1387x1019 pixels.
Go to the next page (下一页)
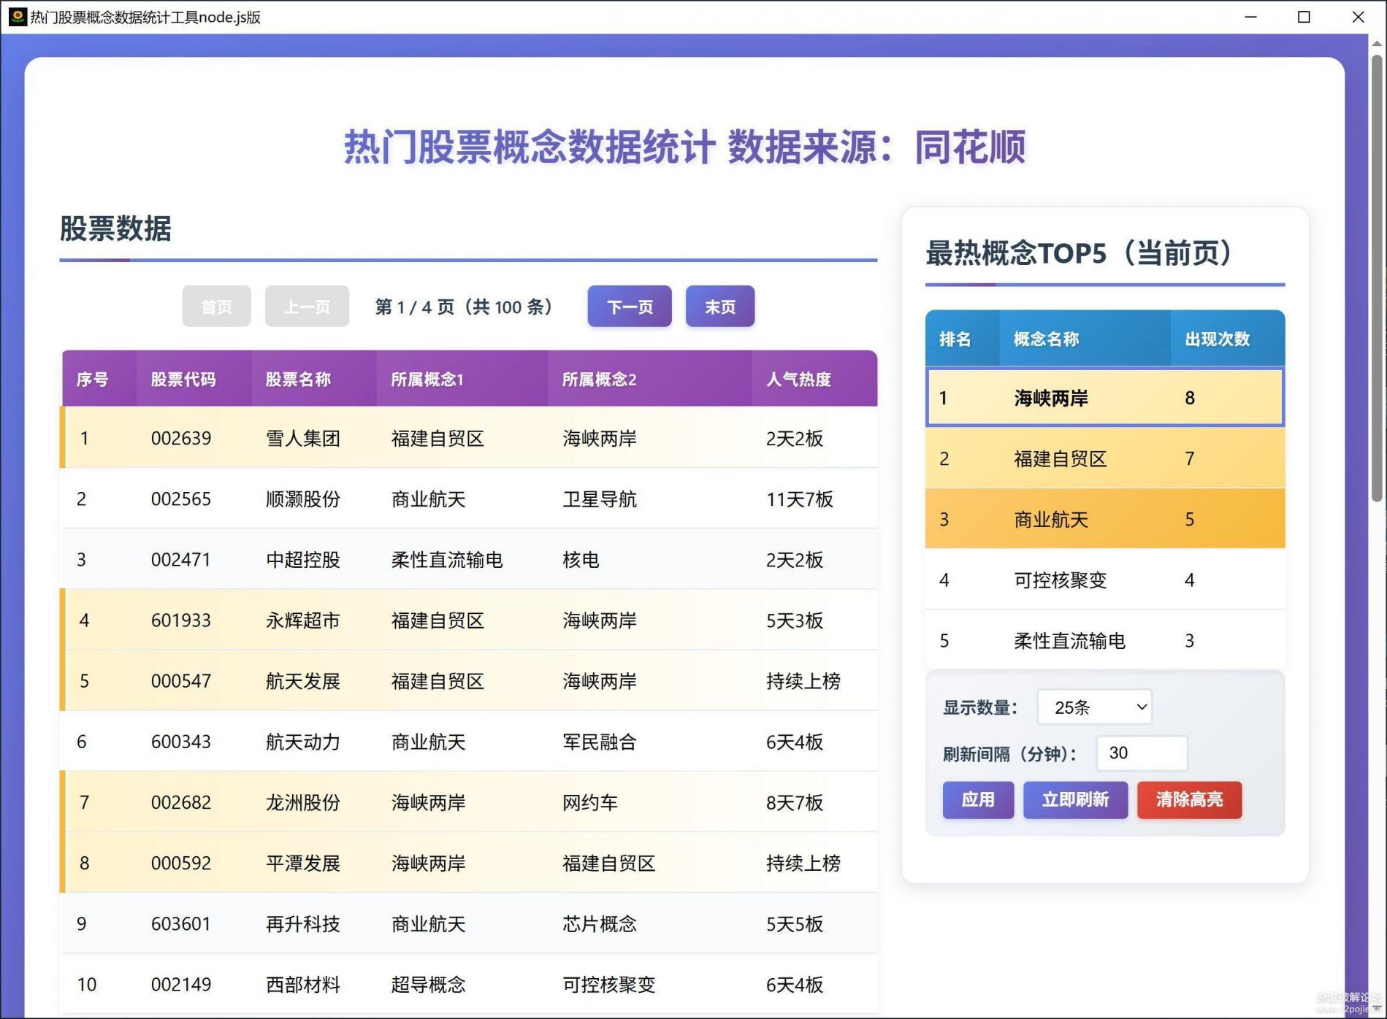(x=629, y=307)
